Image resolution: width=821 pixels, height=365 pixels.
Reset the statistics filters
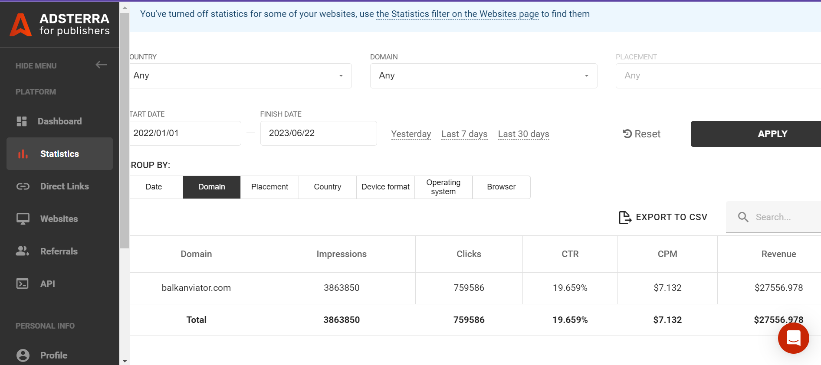tap(641, 134)
